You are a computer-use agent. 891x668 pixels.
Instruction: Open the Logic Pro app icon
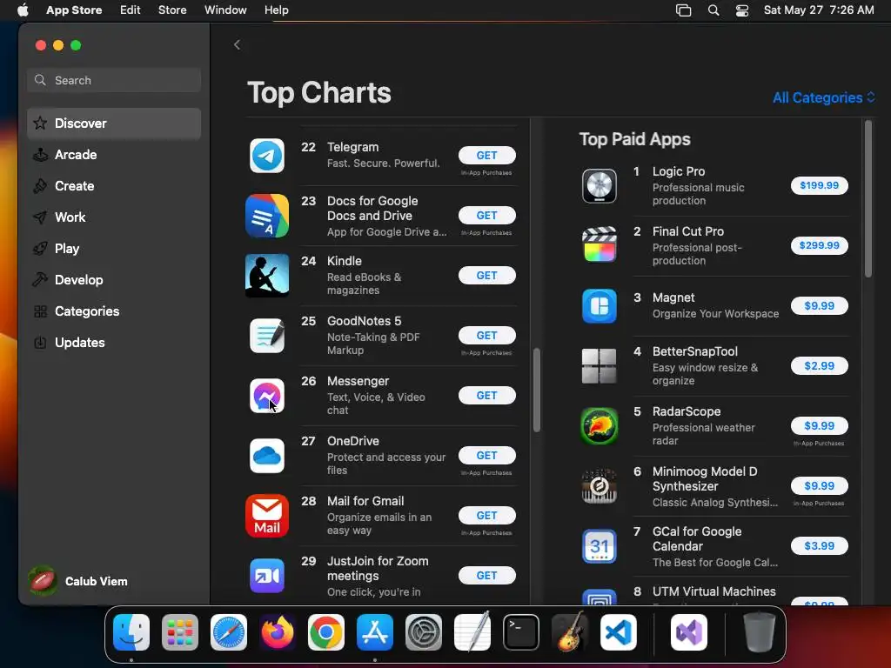tap(600, 186)
